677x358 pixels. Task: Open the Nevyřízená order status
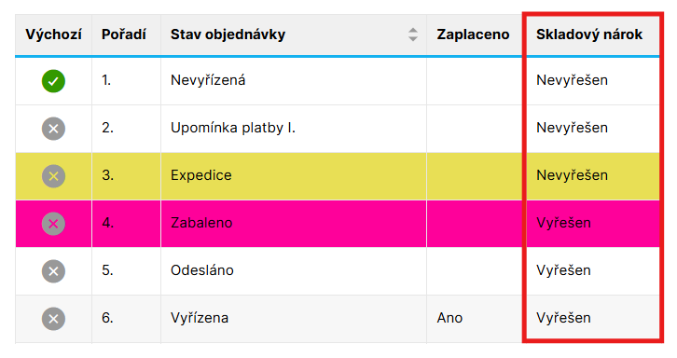click(x=208, y=80)
